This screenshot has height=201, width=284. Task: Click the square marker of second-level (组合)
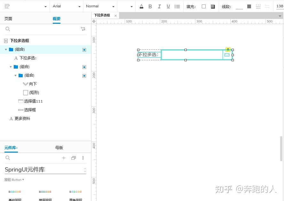[84, 67]
